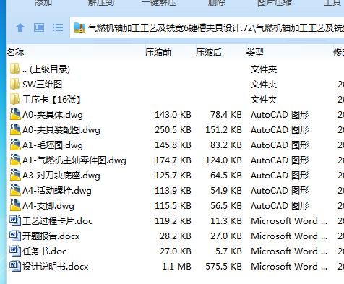Select the file name A3-对刀块底座.dwg
The height and width of the screenshot is (284, 344).
tap(61, 176)
